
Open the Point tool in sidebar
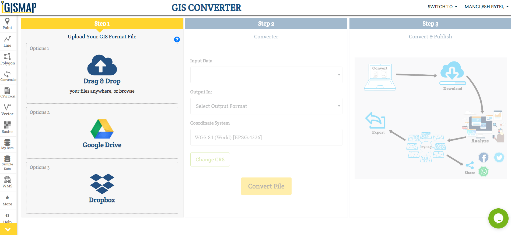pyautogui.click(x=7, y=24)
